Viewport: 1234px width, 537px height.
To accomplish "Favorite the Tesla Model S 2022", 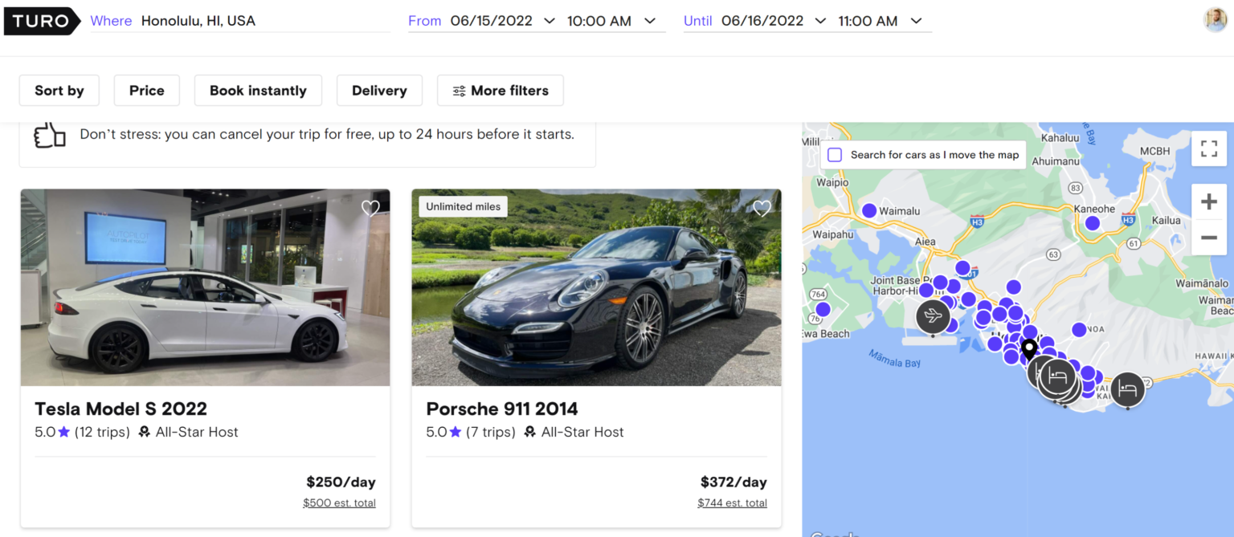I will (x=370, y=208).
